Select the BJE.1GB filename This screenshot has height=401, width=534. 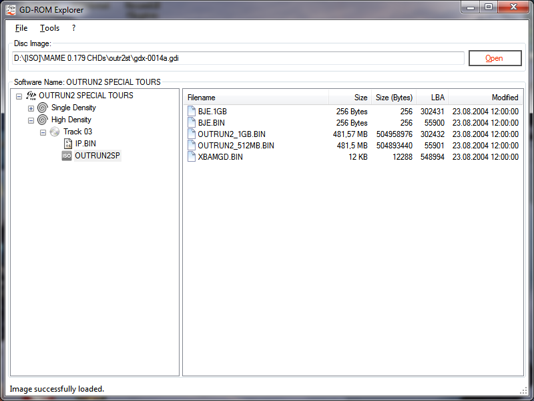coord(212,112)
